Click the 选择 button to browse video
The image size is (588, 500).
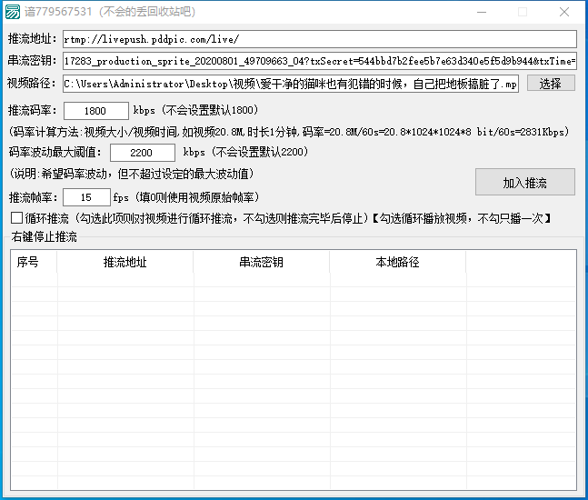[x=550, y=84]
